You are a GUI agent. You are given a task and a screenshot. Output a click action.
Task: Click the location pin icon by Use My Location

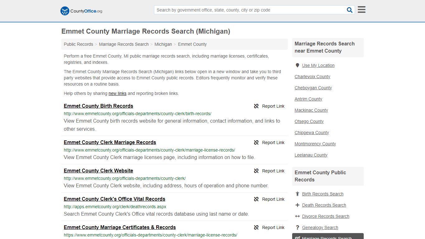click(297, 65)
